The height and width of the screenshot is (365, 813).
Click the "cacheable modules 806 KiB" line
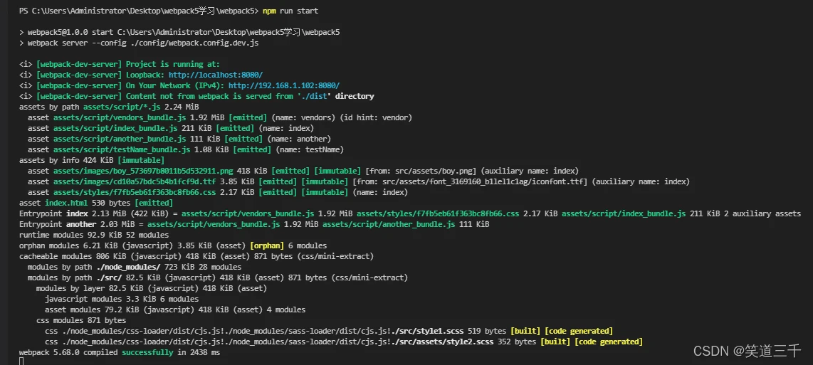coord(196,256)
